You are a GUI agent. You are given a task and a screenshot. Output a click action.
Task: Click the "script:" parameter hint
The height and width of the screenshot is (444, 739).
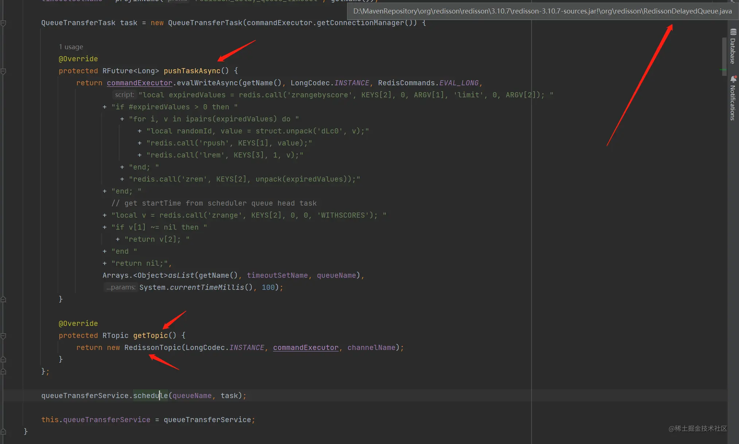[124, 95]
